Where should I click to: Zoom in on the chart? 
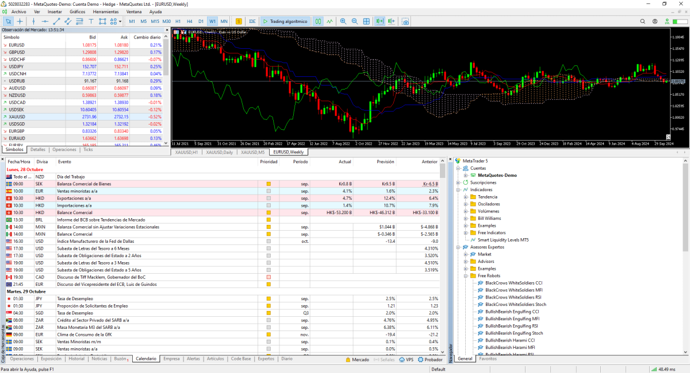tap(343, 21)
